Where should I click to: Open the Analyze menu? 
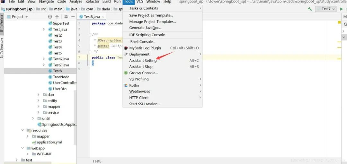(x=76, y=2)
